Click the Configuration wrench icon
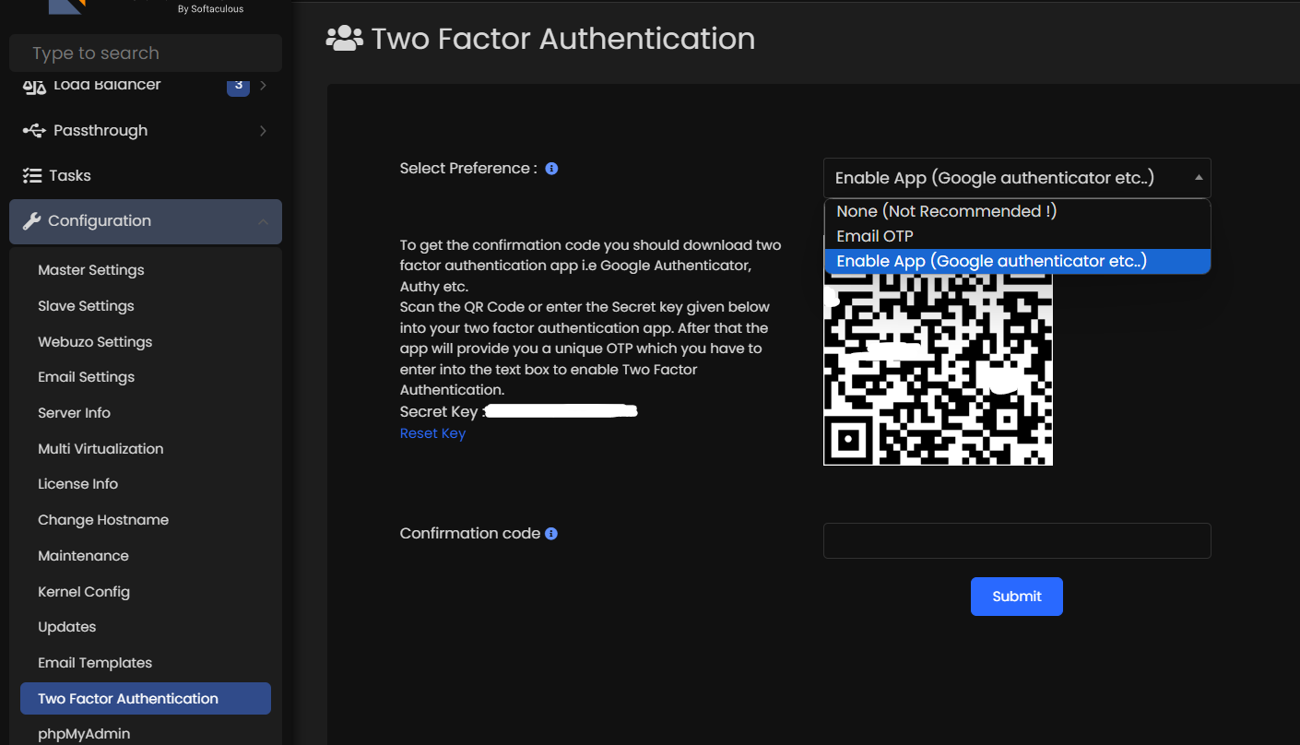Screen dimensions: 1300x745 pyautogui.click(x=31, y=221)
